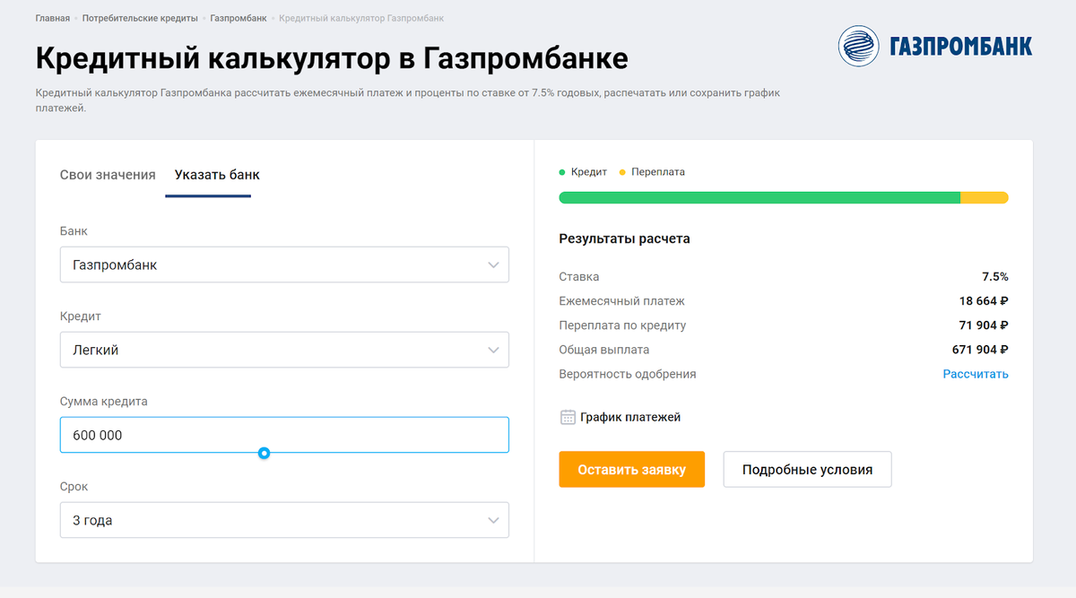Click the Рассчитать link for approval probability
The width and height of the screenshot is (1076, 598).
[976, 373]
